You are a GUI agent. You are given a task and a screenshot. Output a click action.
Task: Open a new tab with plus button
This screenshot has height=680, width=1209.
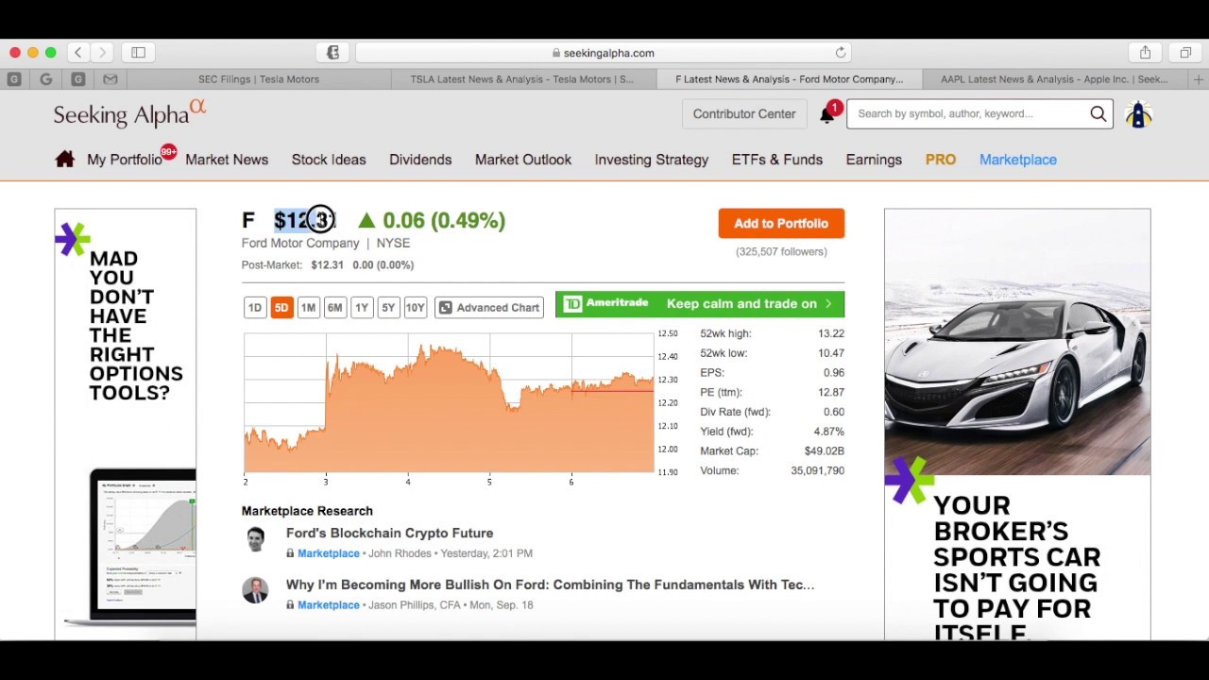(1198, 79)
